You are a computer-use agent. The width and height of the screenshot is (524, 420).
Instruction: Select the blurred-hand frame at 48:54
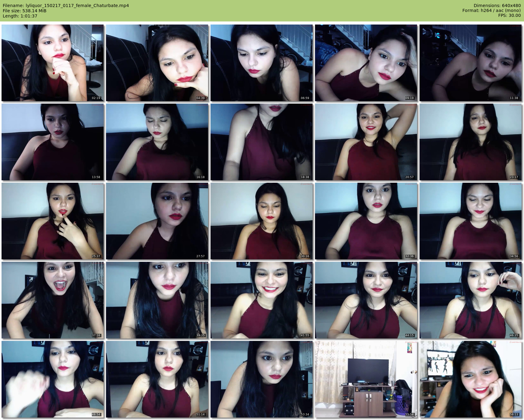[x=52, y=379]
